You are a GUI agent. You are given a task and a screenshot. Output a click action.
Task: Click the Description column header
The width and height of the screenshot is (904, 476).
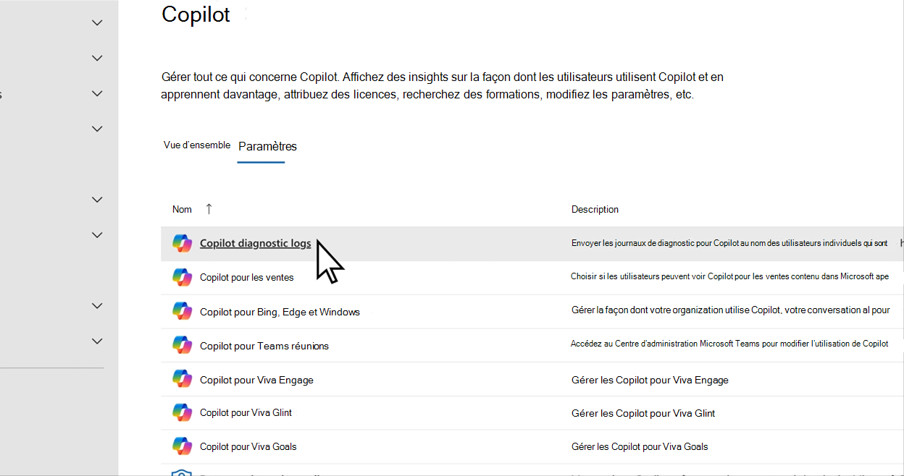tap(595, 209)
